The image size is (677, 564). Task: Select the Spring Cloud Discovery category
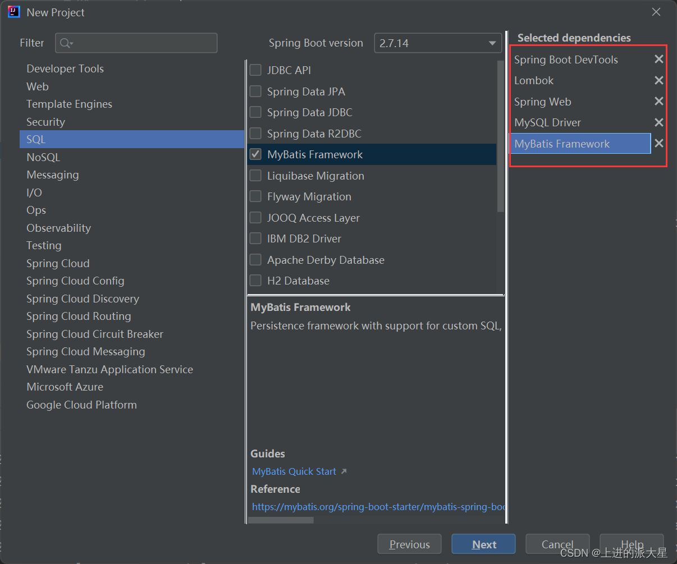[132, 299]
